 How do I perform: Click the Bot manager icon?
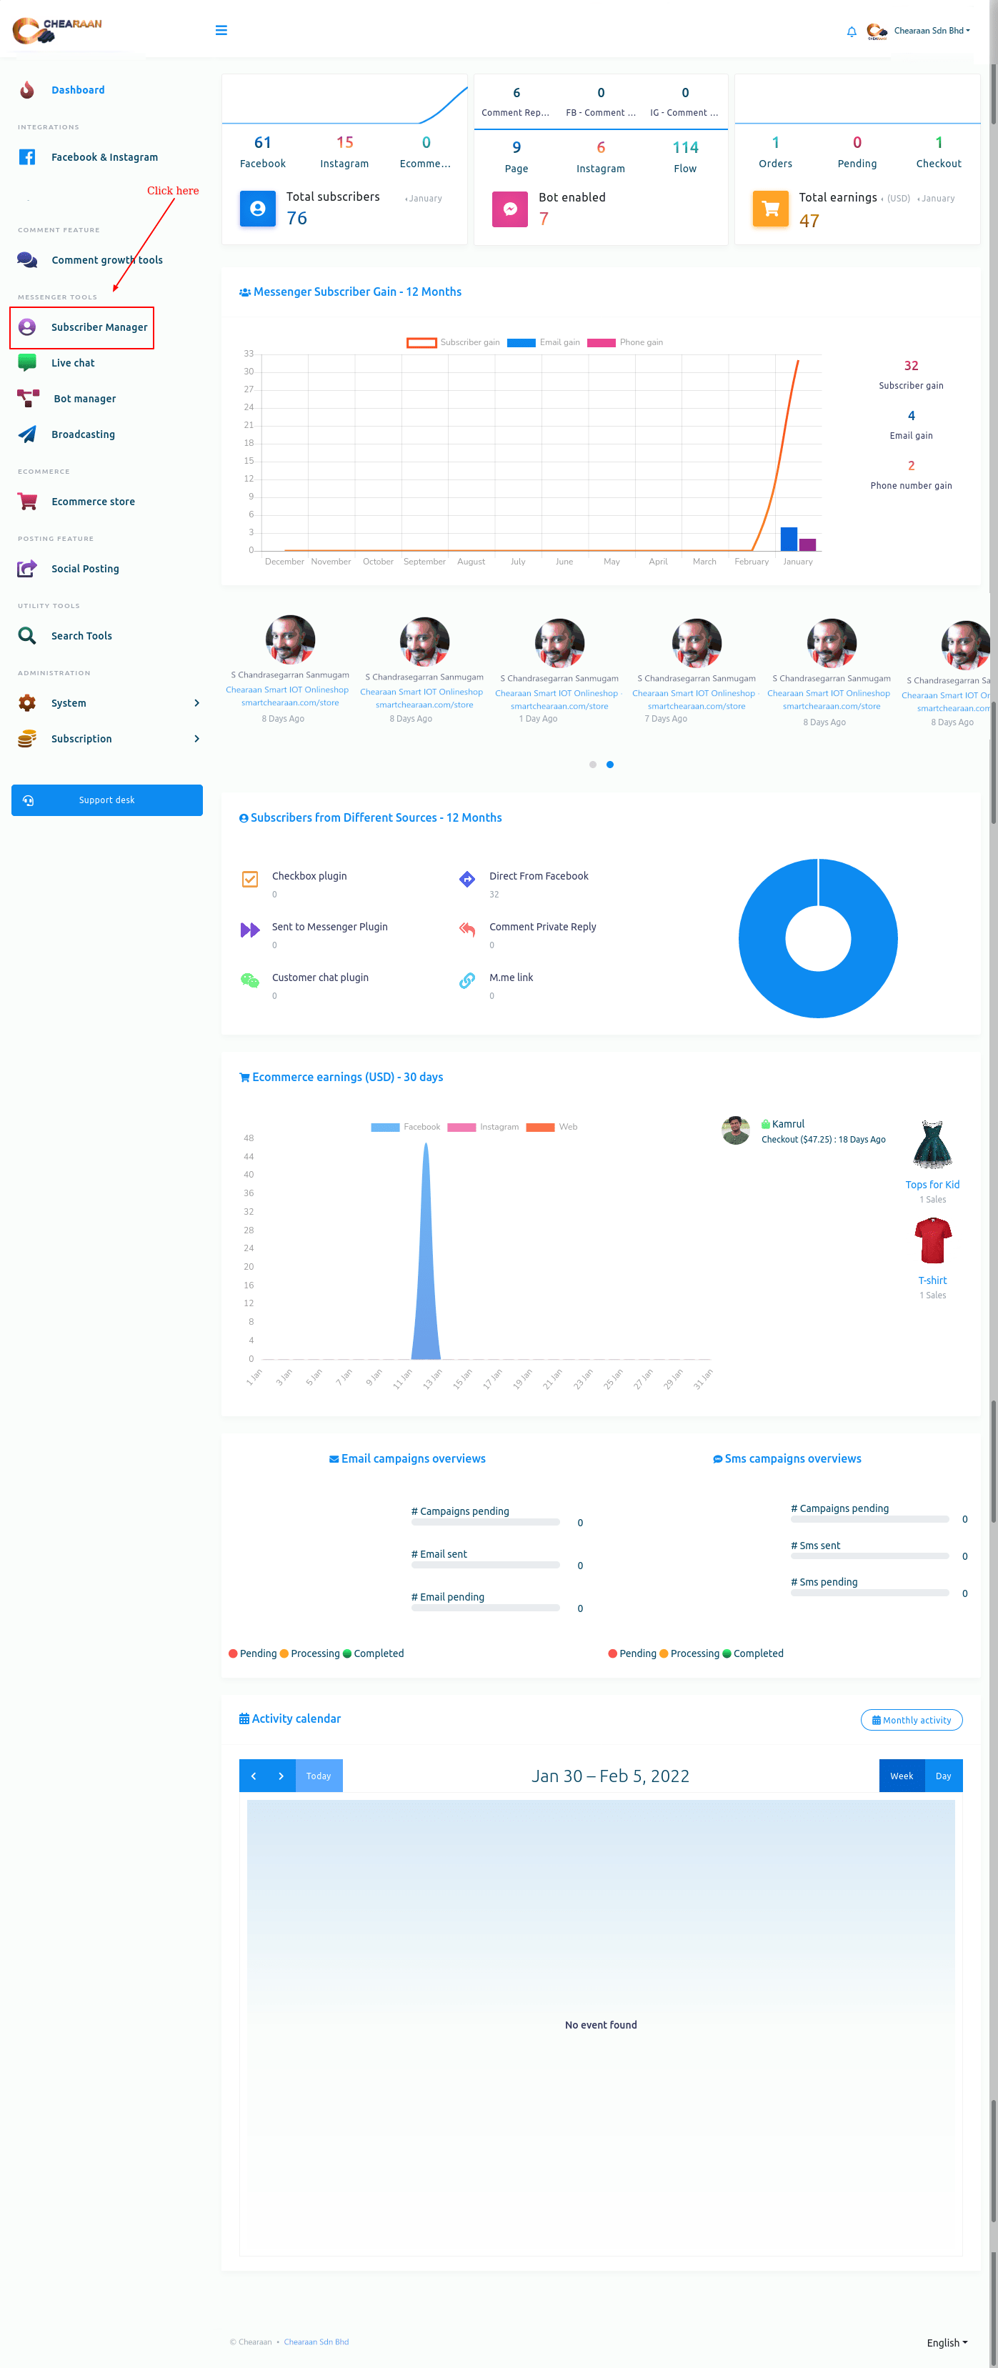pos(28,398)
